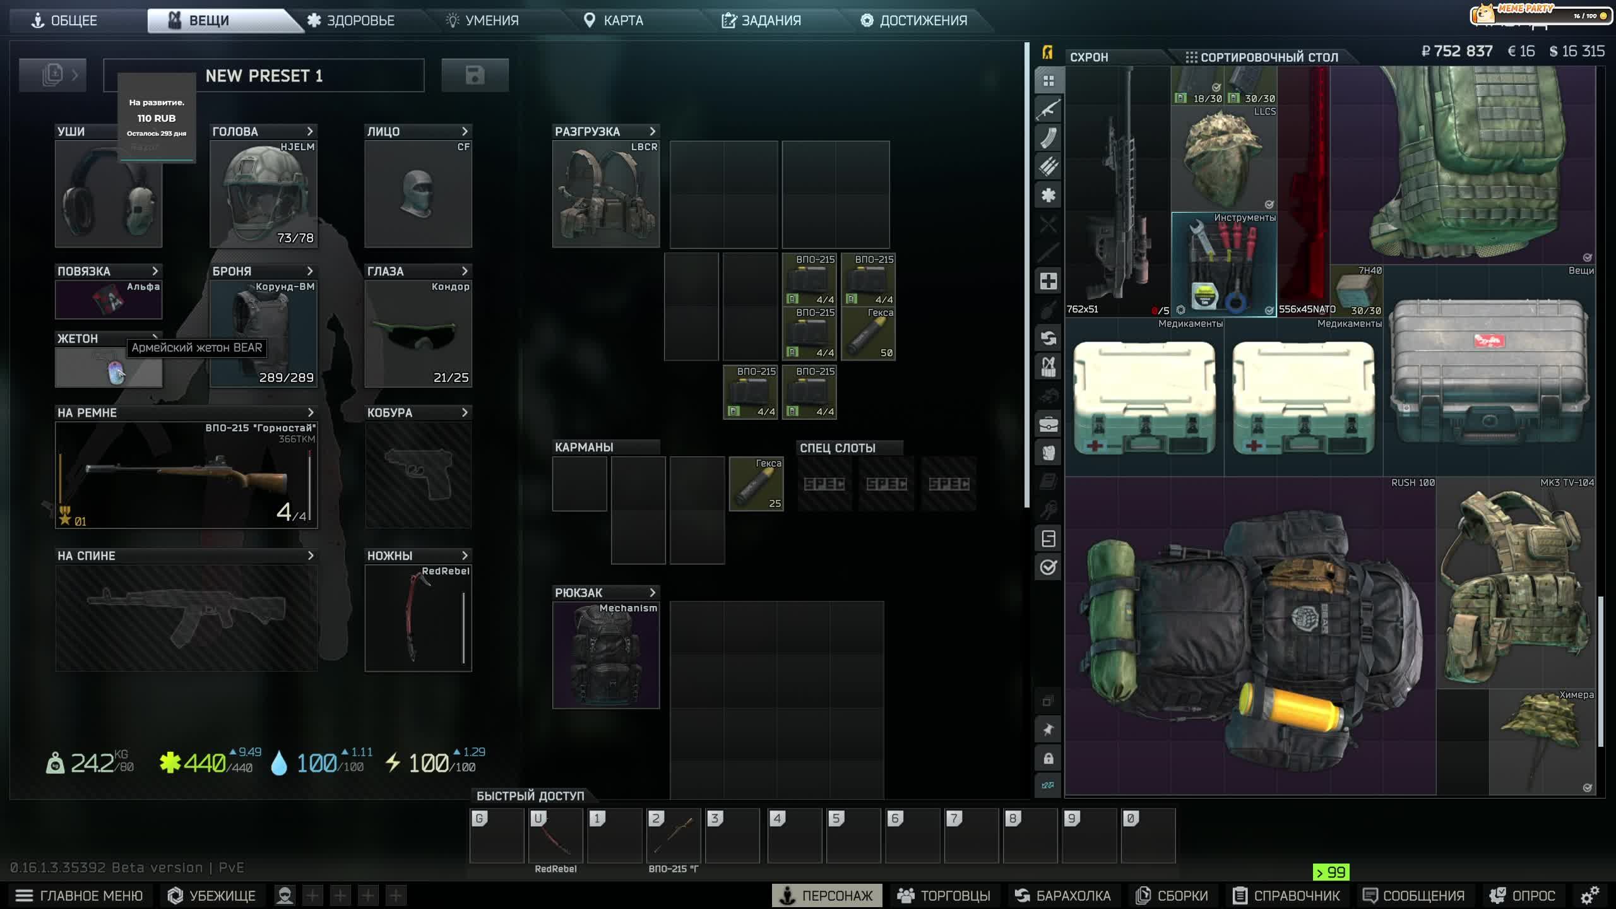Click the stash vertical scrollbar
Viewport: 1616px width, 909px height.
(1600, 671)
